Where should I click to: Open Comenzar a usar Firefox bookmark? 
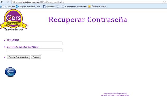(x=76, y=7)
